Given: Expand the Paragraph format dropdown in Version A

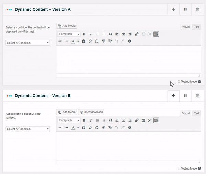Looking at the screenshot, I should tap(69, 34).
